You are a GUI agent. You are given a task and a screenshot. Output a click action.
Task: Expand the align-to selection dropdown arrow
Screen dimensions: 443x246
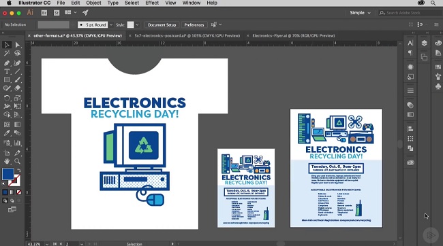[x=220, y=24]
